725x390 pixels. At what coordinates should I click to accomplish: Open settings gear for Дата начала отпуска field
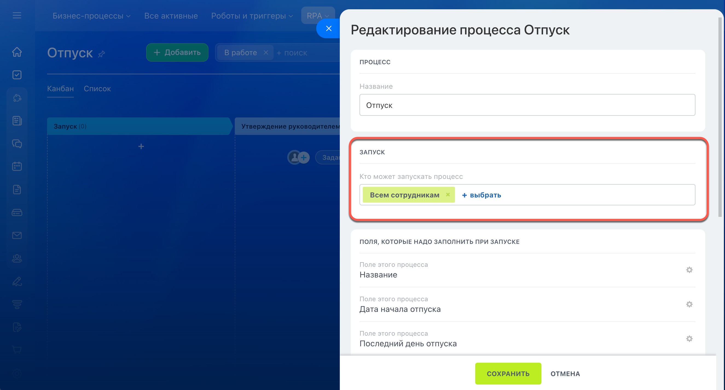(689, 304)
